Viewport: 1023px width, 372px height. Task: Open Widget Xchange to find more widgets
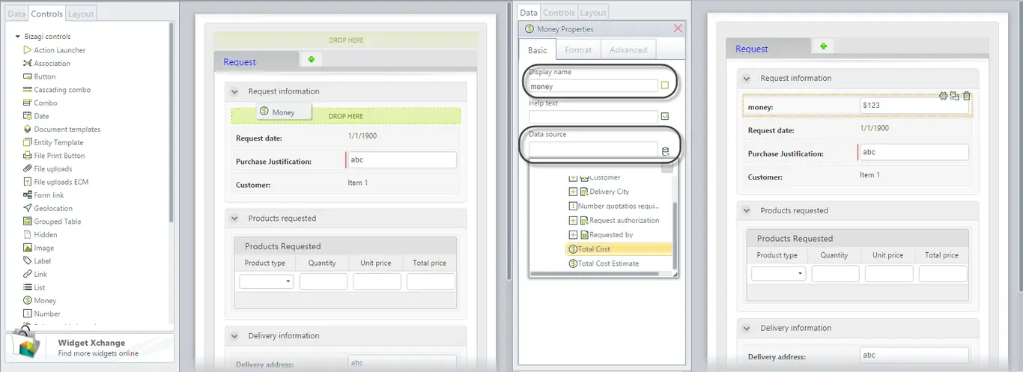[90, 348]
